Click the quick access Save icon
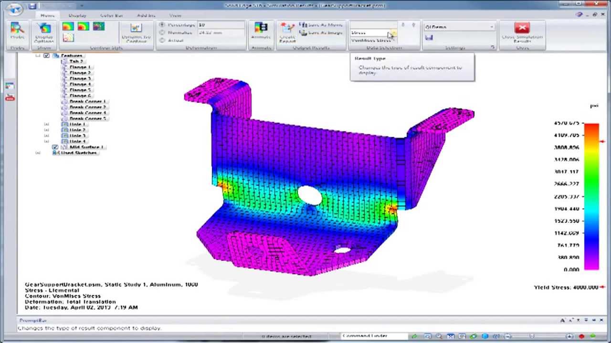Viewport: 611px width, 343px height. (x=32, y=6)
